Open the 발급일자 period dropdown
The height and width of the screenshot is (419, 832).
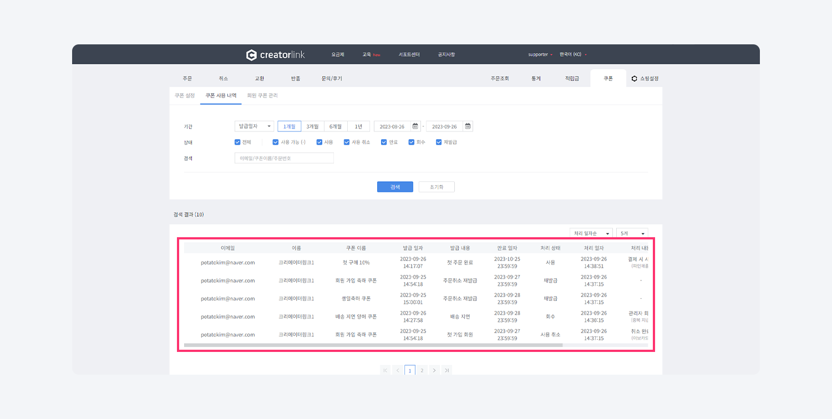[x=254, y=126]
